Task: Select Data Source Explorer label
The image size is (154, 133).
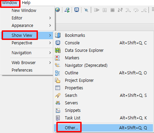Action: [x=84, y=50]
